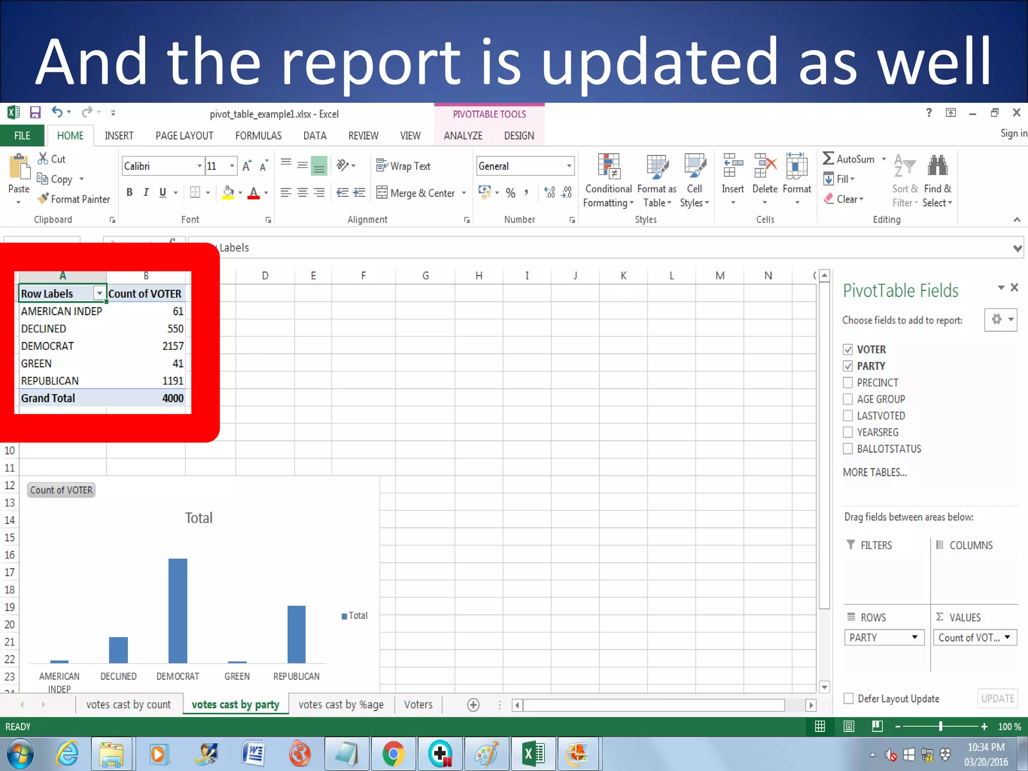Adjust the zoom slider handle
The width and height of the screenshot is (1028, 771).
tap(941, 726)
